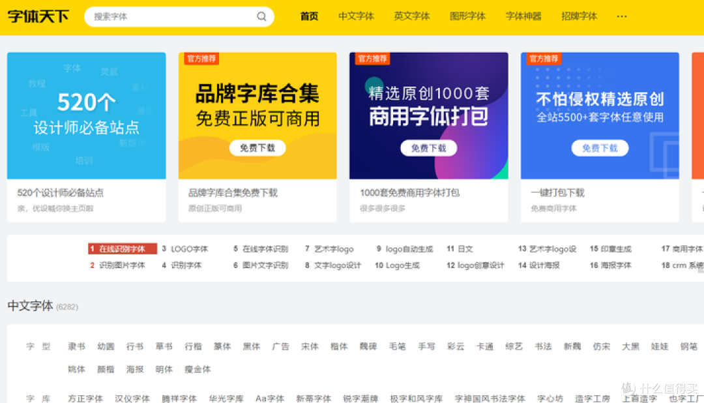Click 免费下载 on 商用字体打包 banner
704x403 pixels.
[x=428, y=148]
